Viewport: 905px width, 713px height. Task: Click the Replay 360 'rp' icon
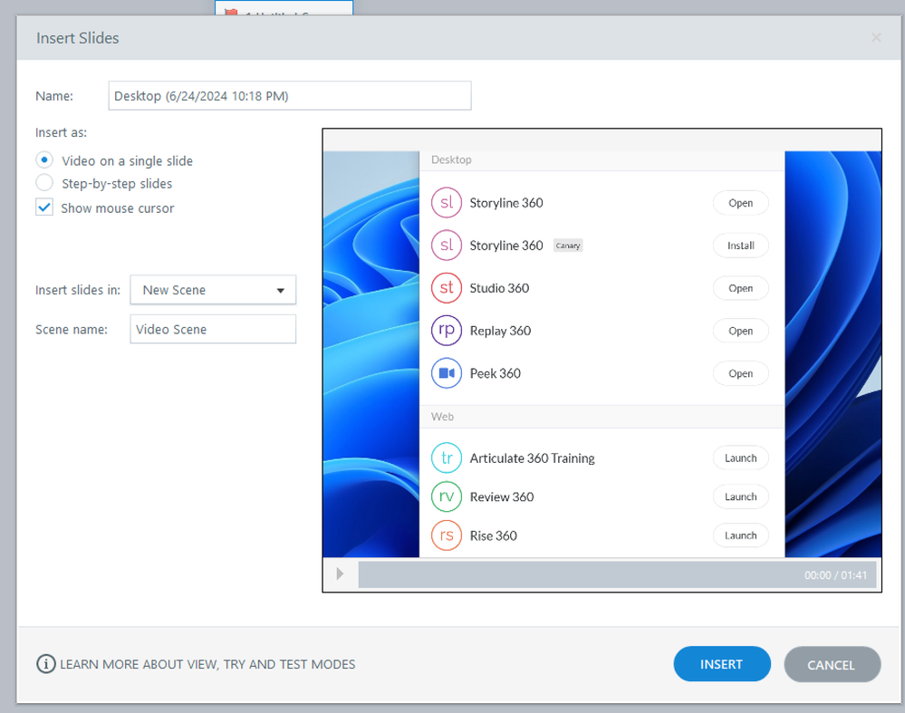pyautogui.click(x=447, y=331)
